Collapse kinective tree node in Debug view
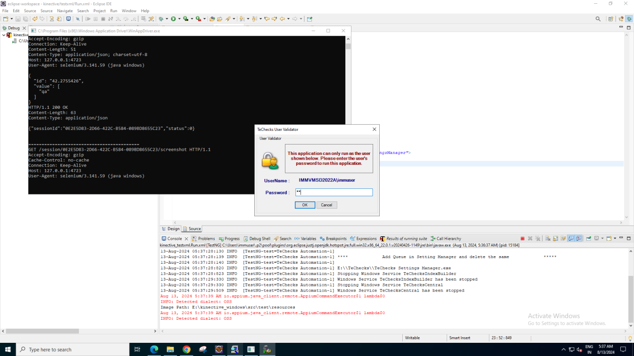634x356 pixels. click(4, 35)
